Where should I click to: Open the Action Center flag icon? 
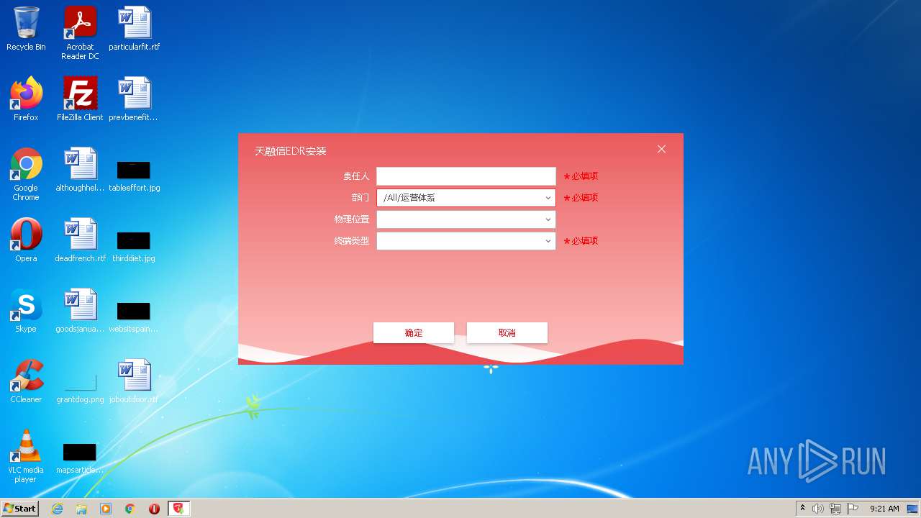tap(853, 509)
